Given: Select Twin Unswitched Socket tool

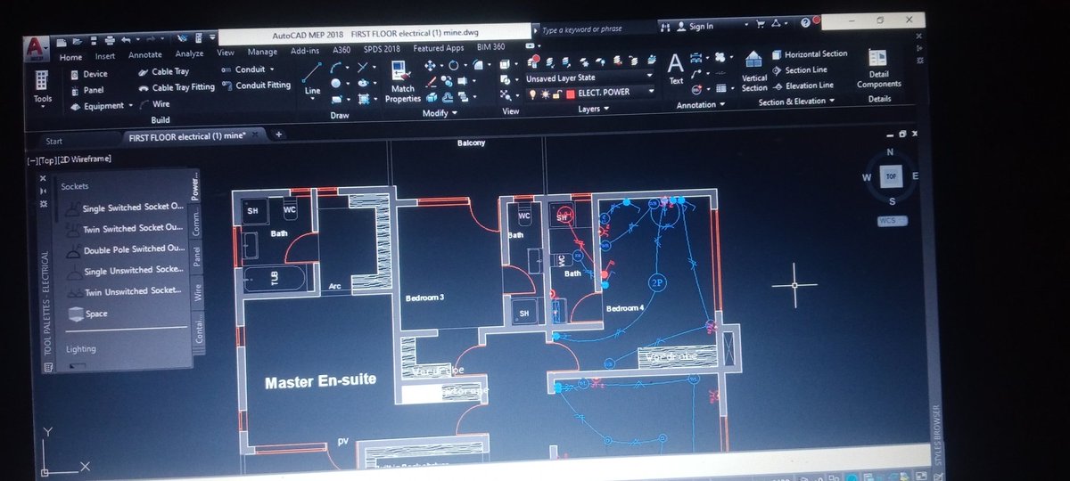Looking at the screenshot, I should (x=123, y=291).
